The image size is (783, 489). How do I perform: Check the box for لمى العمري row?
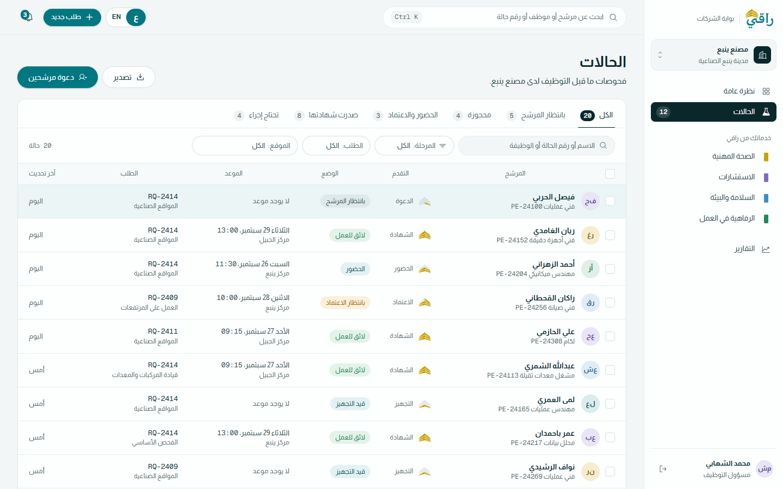point(610,404)
